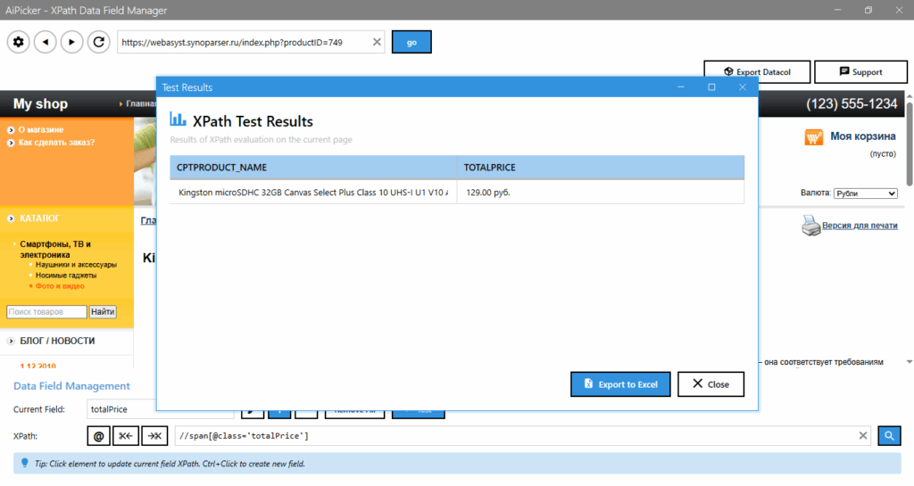Export results with Export to Excel
This screenshot has width=914, height=486.
point(620,384)
